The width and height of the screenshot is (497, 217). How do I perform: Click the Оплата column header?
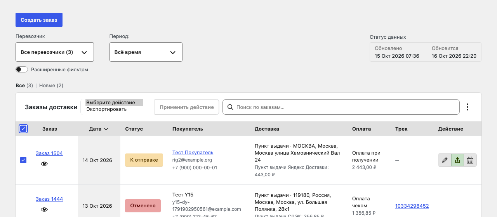[x=361, y=129]
